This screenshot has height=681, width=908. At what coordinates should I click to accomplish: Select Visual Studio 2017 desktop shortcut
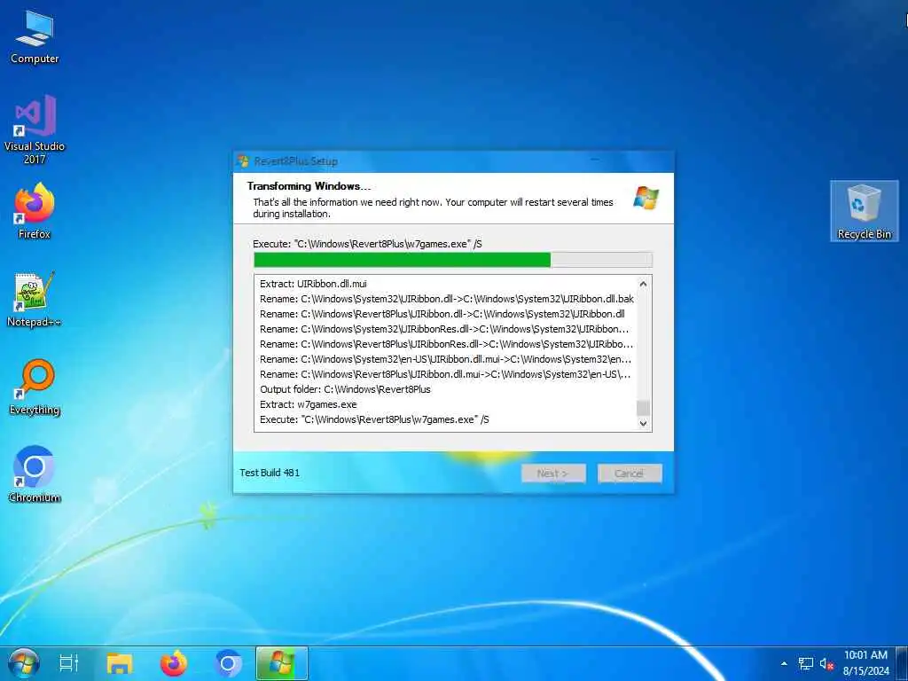click(x=35, y=129)
